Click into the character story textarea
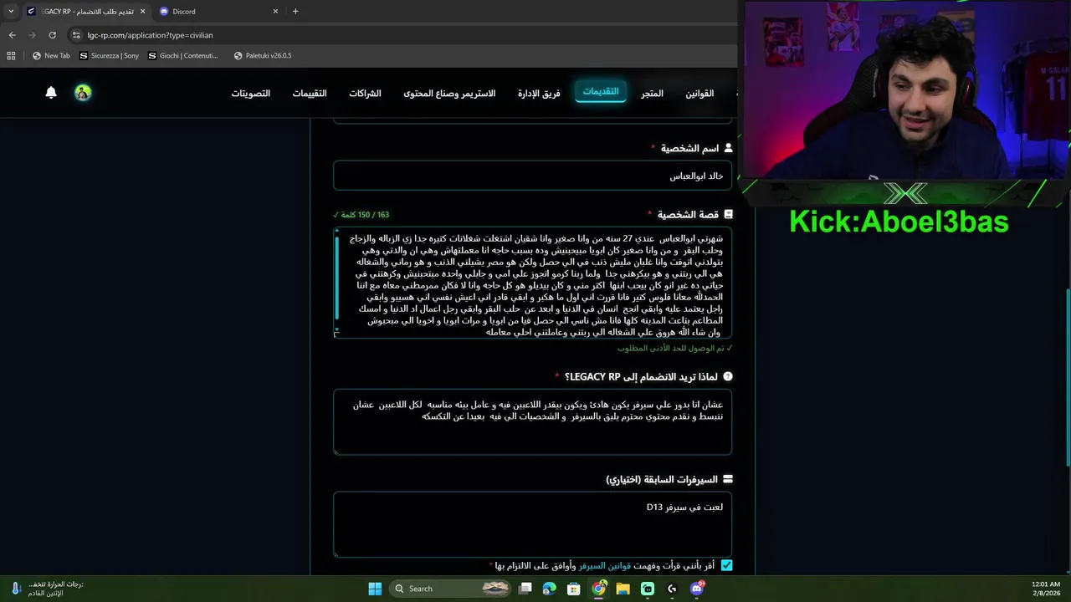 tap(532, 284)
